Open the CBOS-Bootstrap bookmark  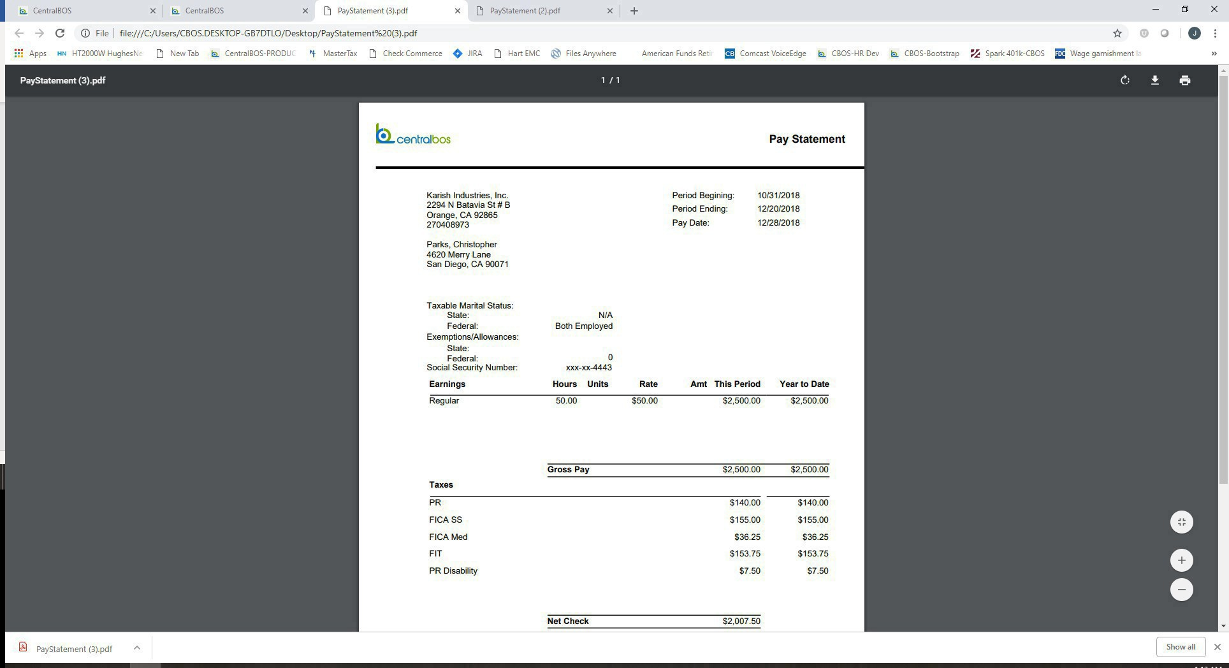coord(924,54)
